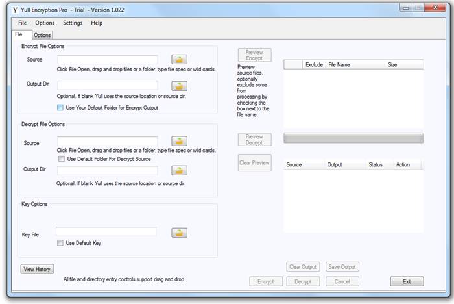Switch to the Options tab
Image resolution: width=454 pixels, height=304 pixels.
click(42, 35)
